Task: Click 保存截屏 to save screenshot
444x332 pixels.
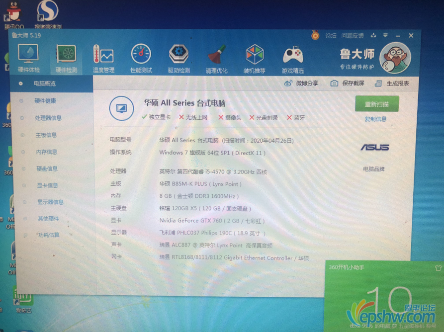Action: click(x=347, y=83)
